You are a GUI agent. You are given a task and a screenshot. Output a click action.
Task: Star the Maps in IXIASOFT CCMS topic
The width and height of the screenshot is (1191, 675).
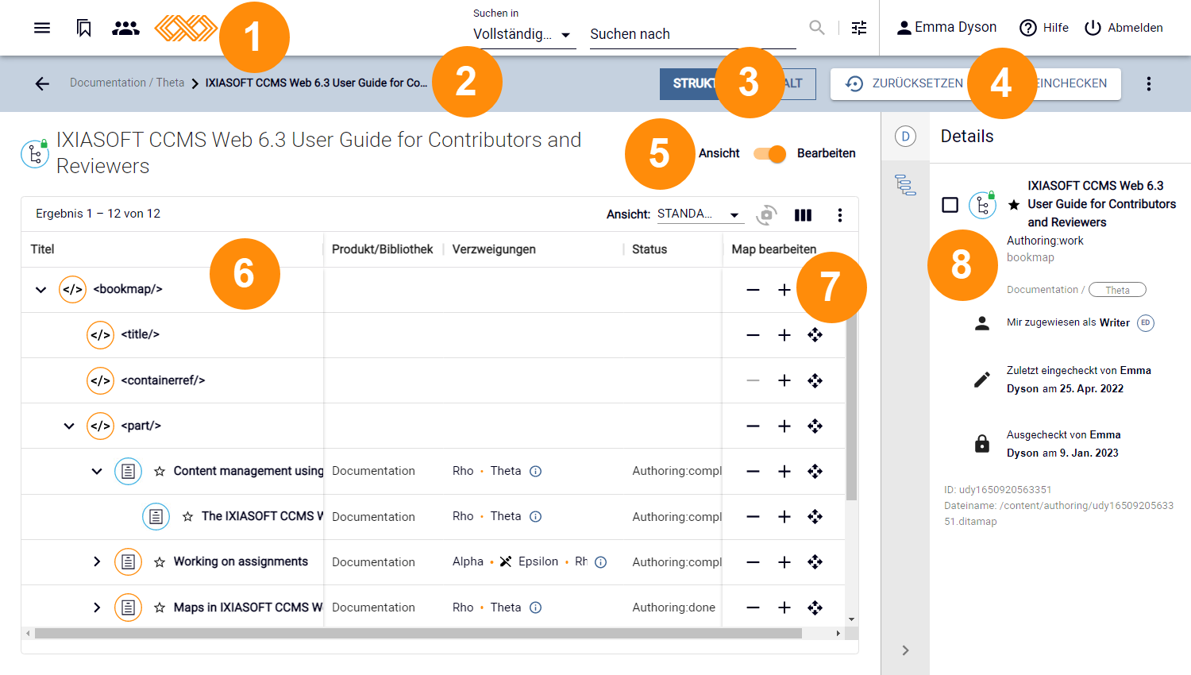click(160, 607)
